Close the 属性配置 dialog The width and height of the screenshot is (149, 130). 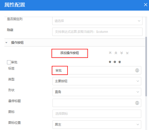(x=145, y=5)
